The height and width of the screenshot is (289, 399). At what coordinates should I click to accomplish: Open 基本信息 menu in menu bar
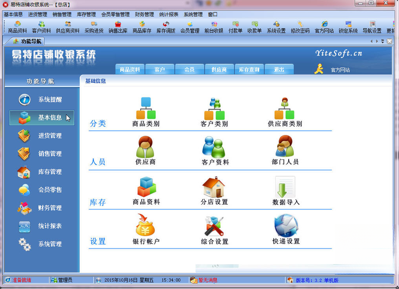tap(13, 15)
